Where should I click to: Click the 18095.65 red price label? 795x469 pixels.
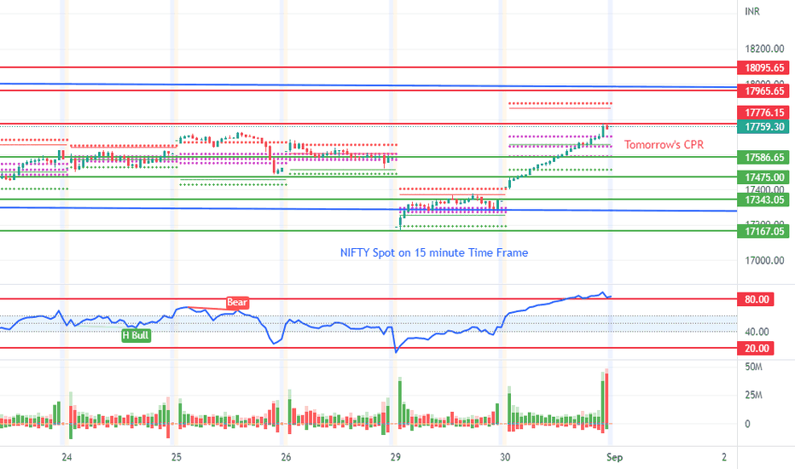(x=763, y=67)
